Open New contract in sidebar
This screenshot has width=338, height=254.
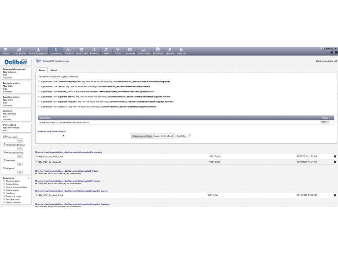[10, 114]
